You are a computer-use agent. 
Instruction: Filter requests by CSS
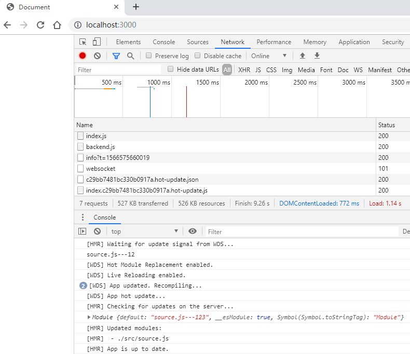[x=271, y=70]
